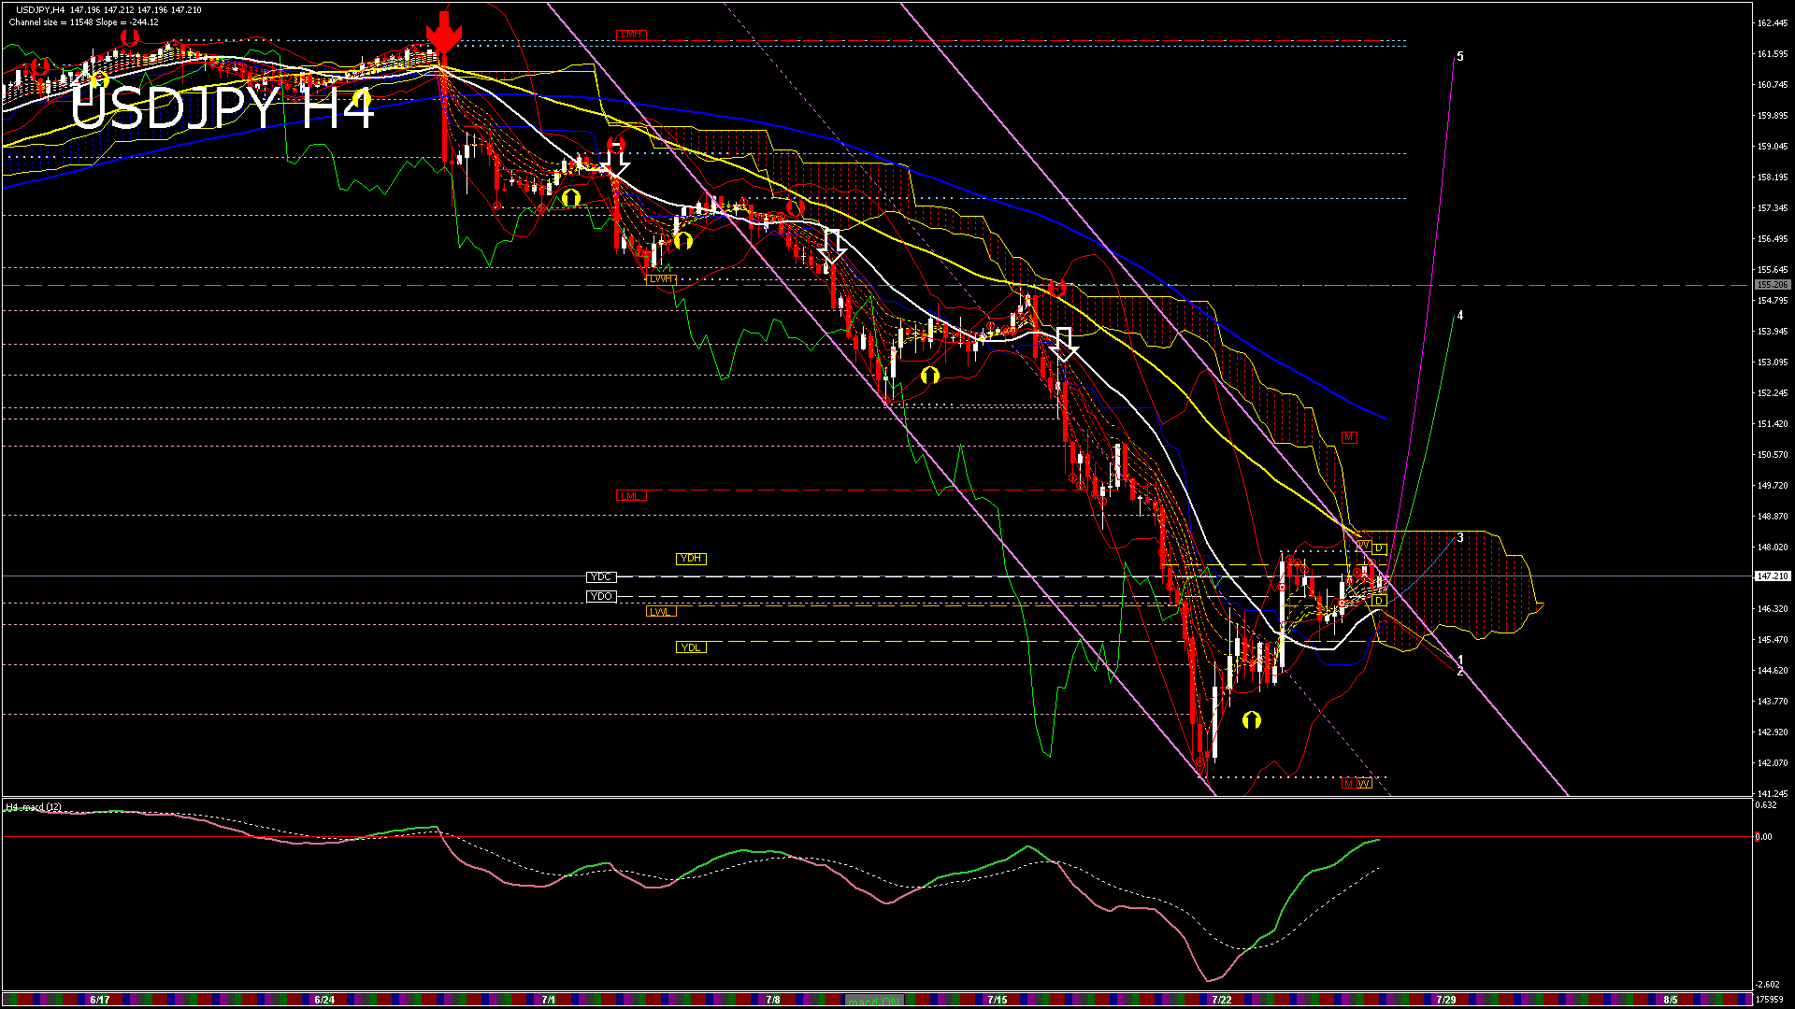
Task: Select the leftmost white hollow down arrow
Action: point(615,166)
